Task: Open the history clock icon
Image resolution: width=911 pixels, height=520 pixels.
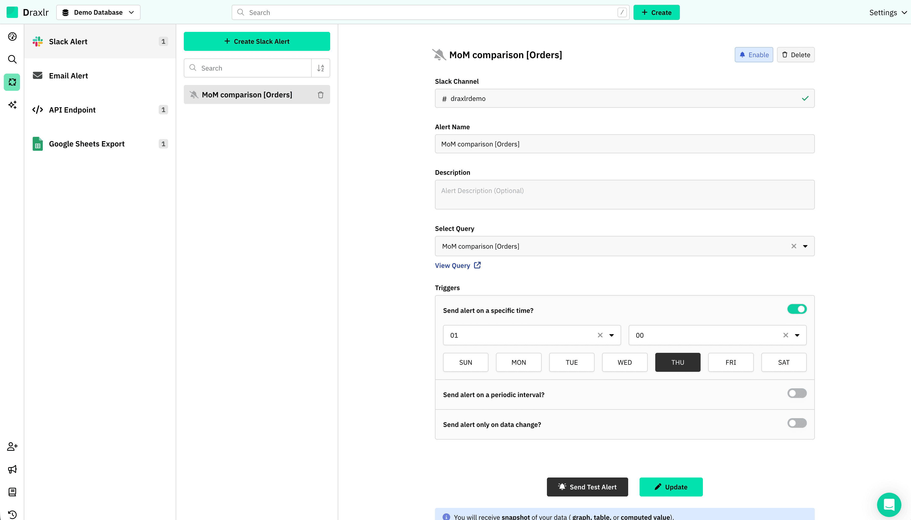Action: (12, 515)
